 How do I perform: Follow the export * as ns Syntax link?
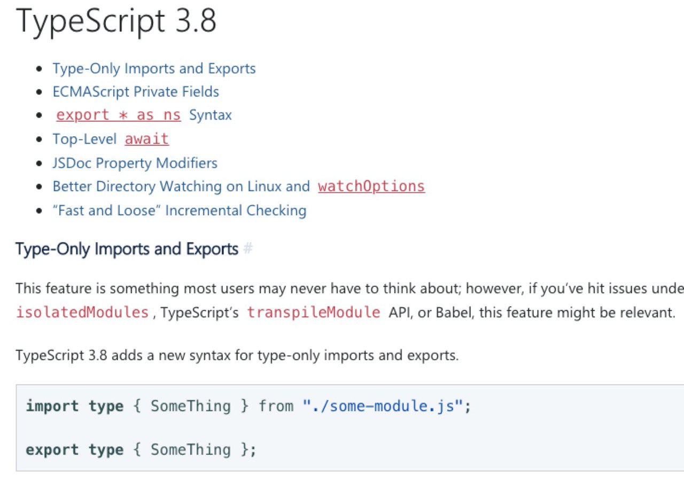(x=144, y=115)
